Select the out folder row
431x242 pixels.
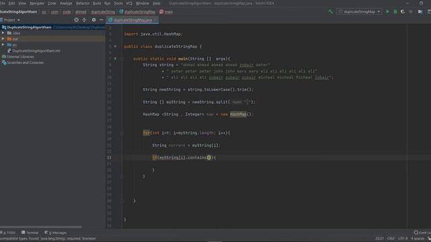pos(53,39)
